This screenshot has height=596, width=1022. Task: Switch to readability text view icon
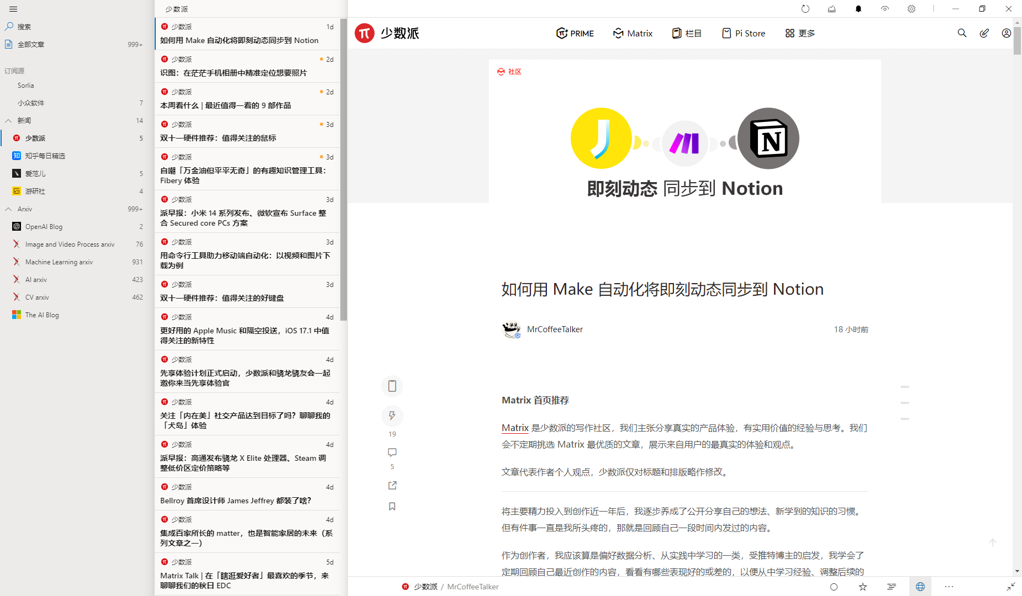click(x=892, y=587)
